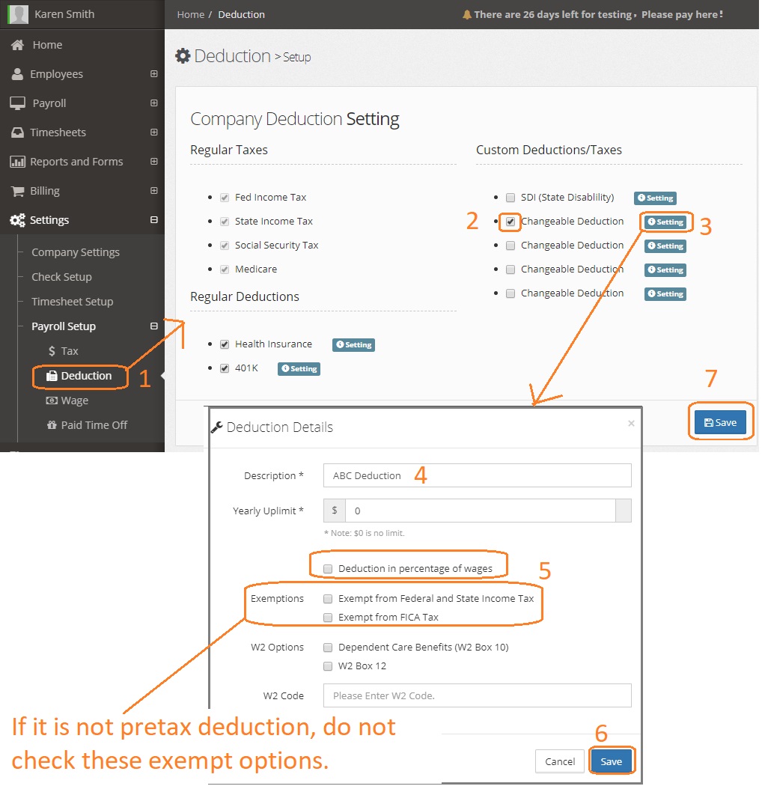Screen dimensions: 762x804
Task: Click the gear icon in the Deduction heading
Action: [183, 56]
